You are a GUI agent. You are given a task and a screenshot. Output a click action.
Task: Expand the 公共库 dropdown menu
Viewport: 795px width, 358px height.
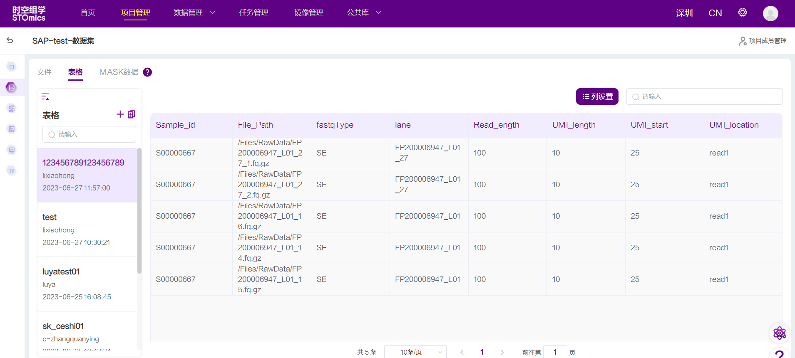364,13
